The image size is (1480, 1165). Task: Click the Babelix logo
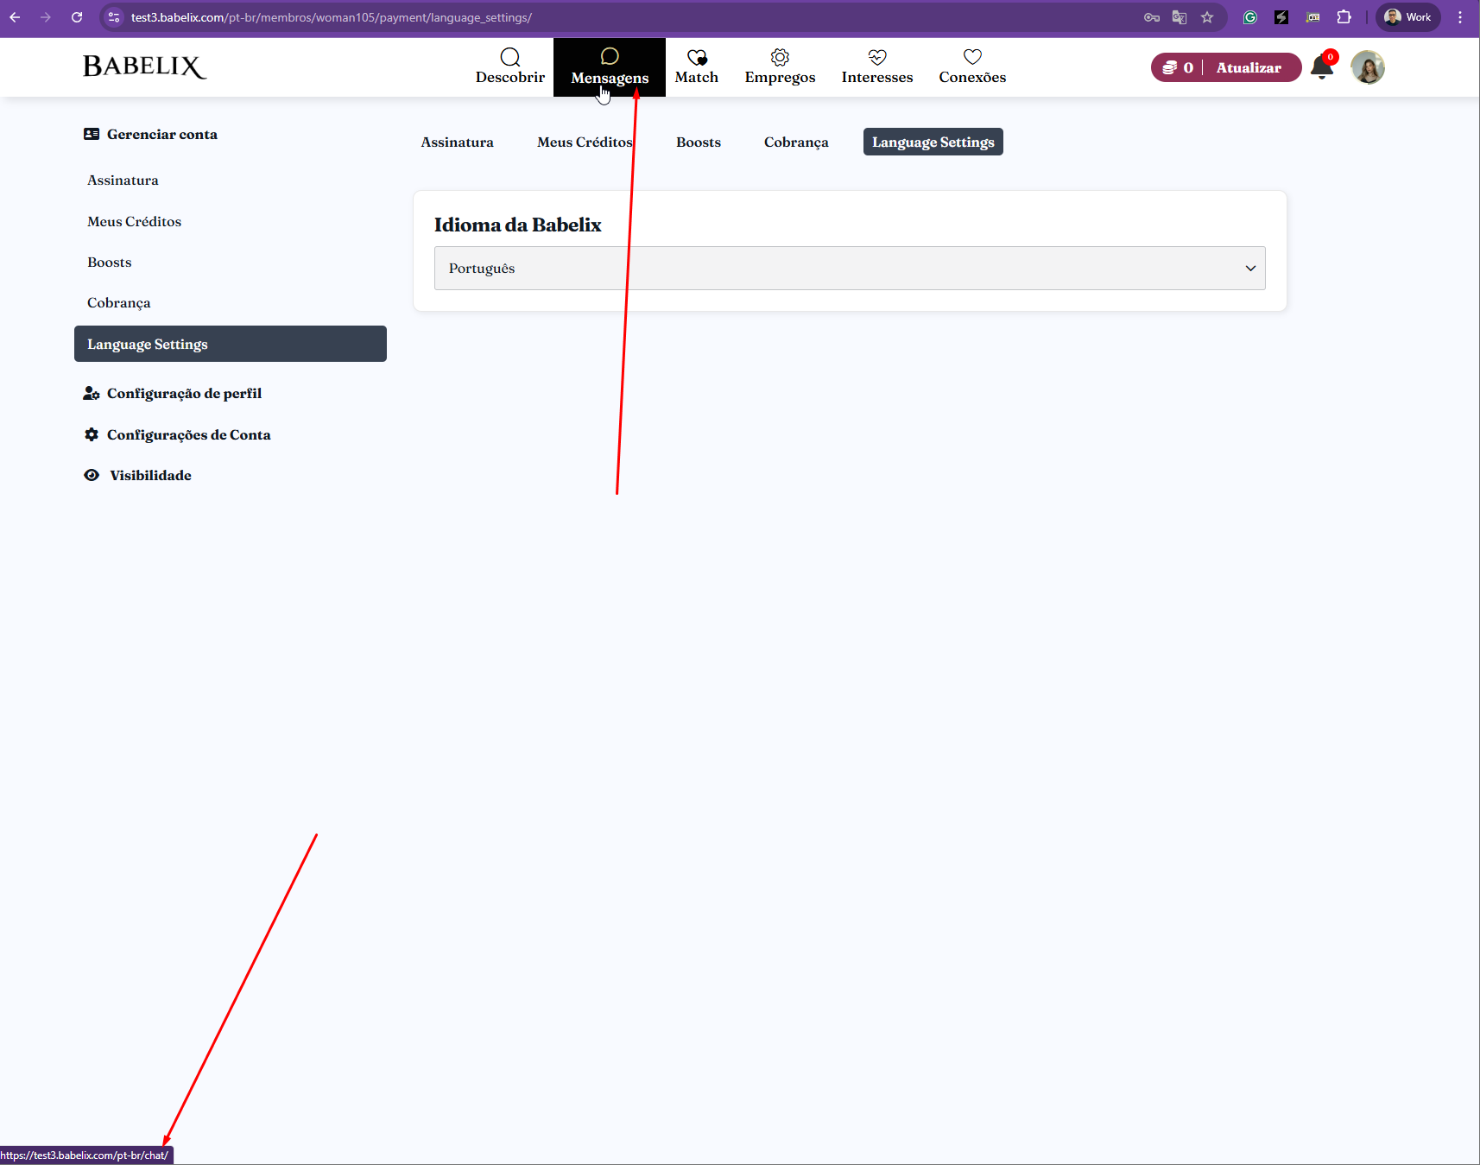144,66
